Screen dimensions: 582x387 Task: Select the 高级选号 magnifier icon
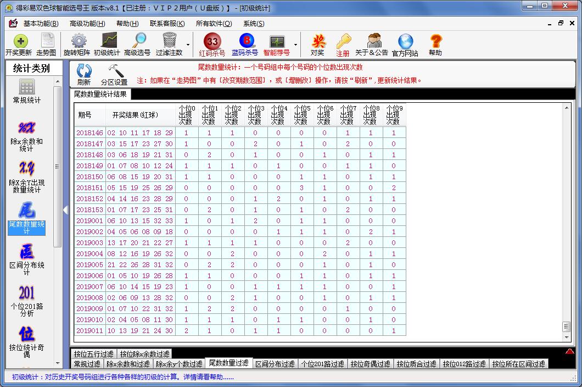coord(137,45)
